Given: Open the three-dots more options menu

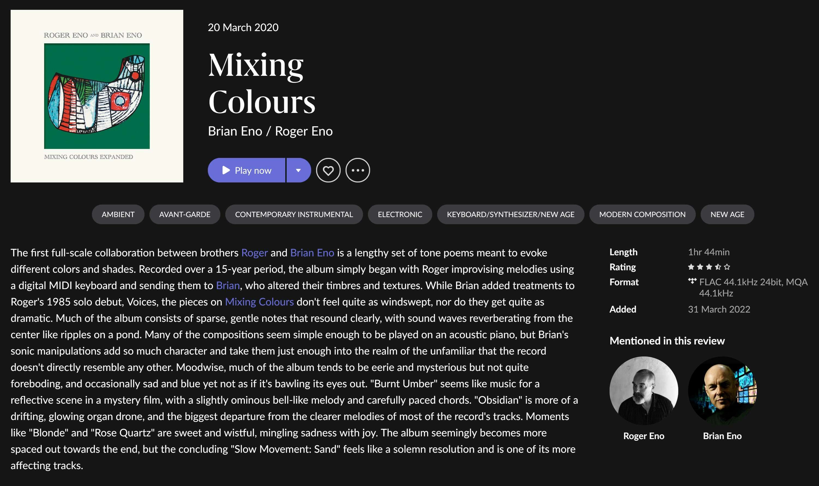Looking at the screenshot, I should (358, 170).
